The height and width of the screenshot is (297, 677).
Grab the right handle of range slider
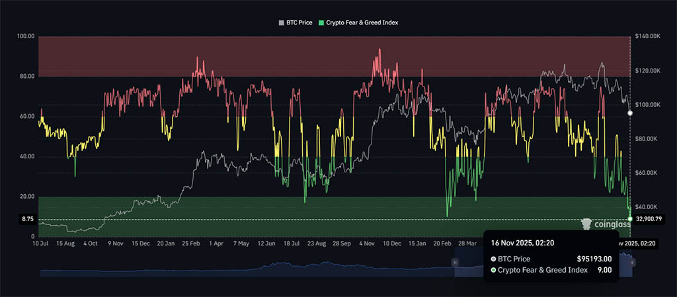(x=632, y=263)
